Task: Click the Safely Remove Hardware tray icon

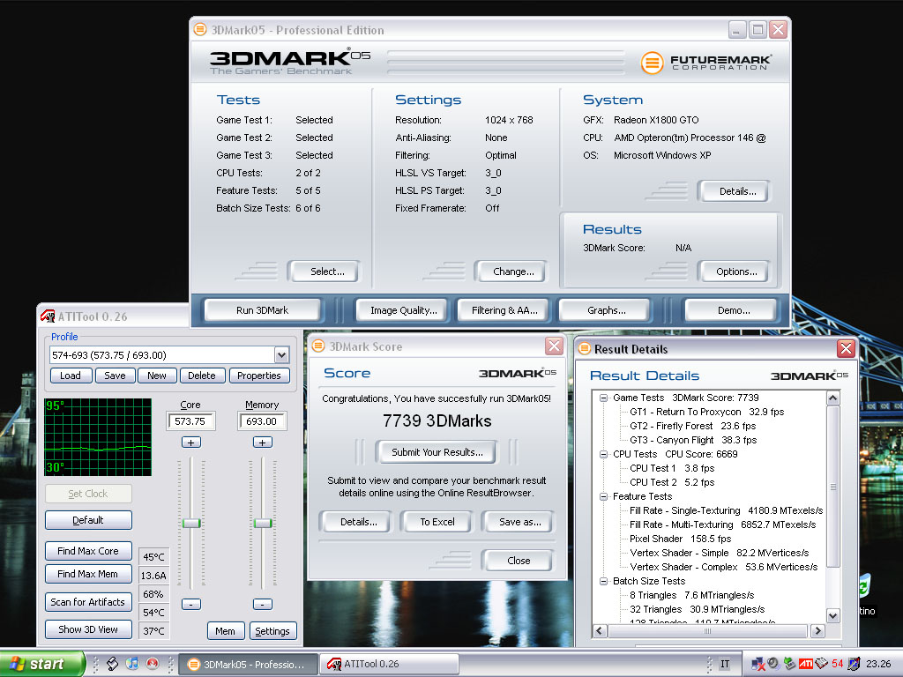Action: point(789,664)
